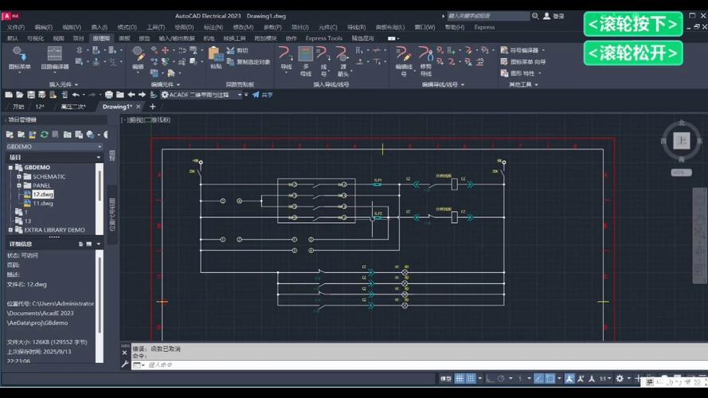Open the 文件(F) menu
The width and height of the screenshot is (708, 398).
tap(16, 27)
